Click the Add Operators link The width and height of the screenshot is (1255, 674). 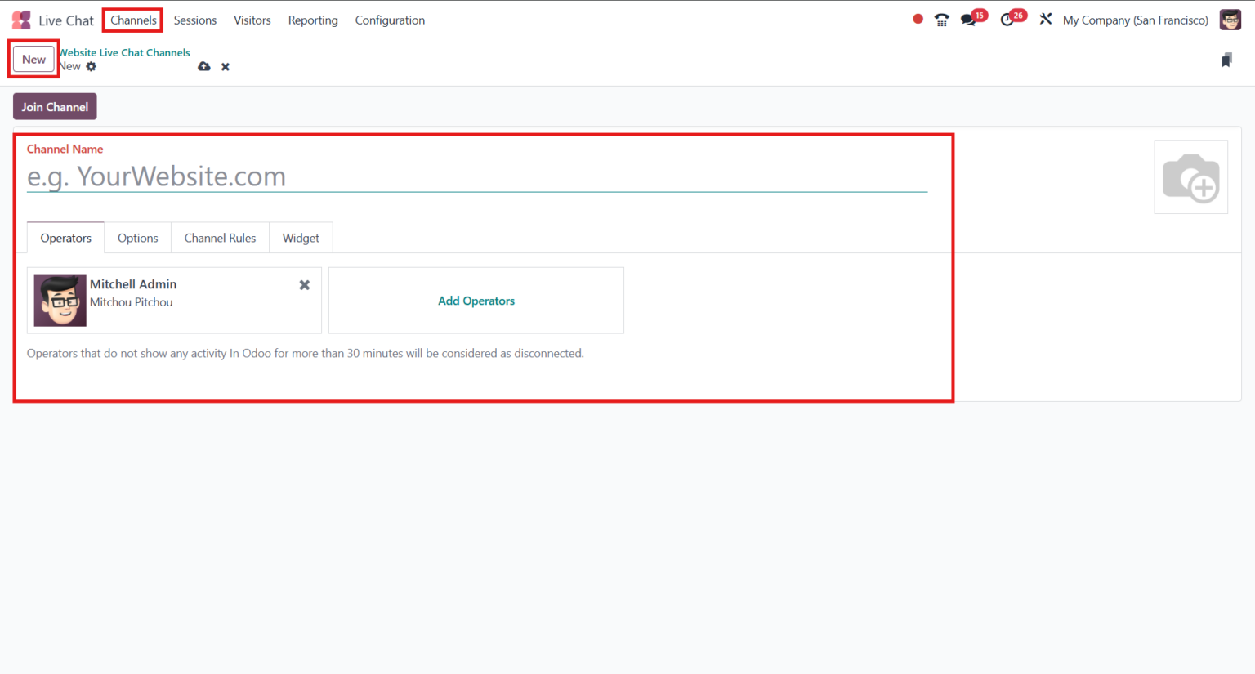click(x=476, y=300)
